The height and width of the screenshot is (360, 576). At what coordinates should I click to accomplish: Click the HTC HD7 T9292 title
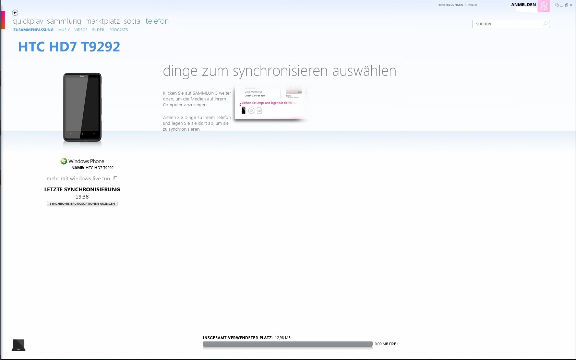point(69,47)
